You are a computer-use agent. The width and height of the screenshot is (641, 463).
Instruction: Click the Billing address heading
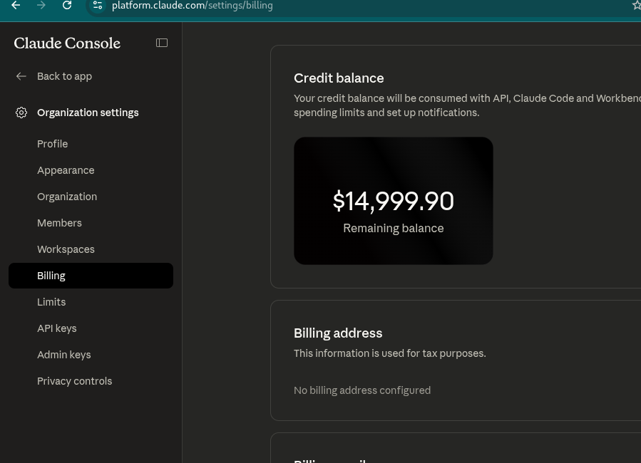coord(338,333)
